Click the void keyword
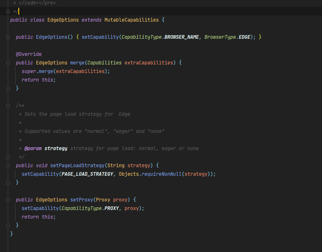The width and height of the screenshot is (322, 252). [x=42, y=166]
